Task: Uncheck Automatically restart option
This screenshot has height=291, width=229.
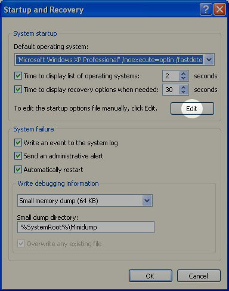Action: [x=18, y=170]
